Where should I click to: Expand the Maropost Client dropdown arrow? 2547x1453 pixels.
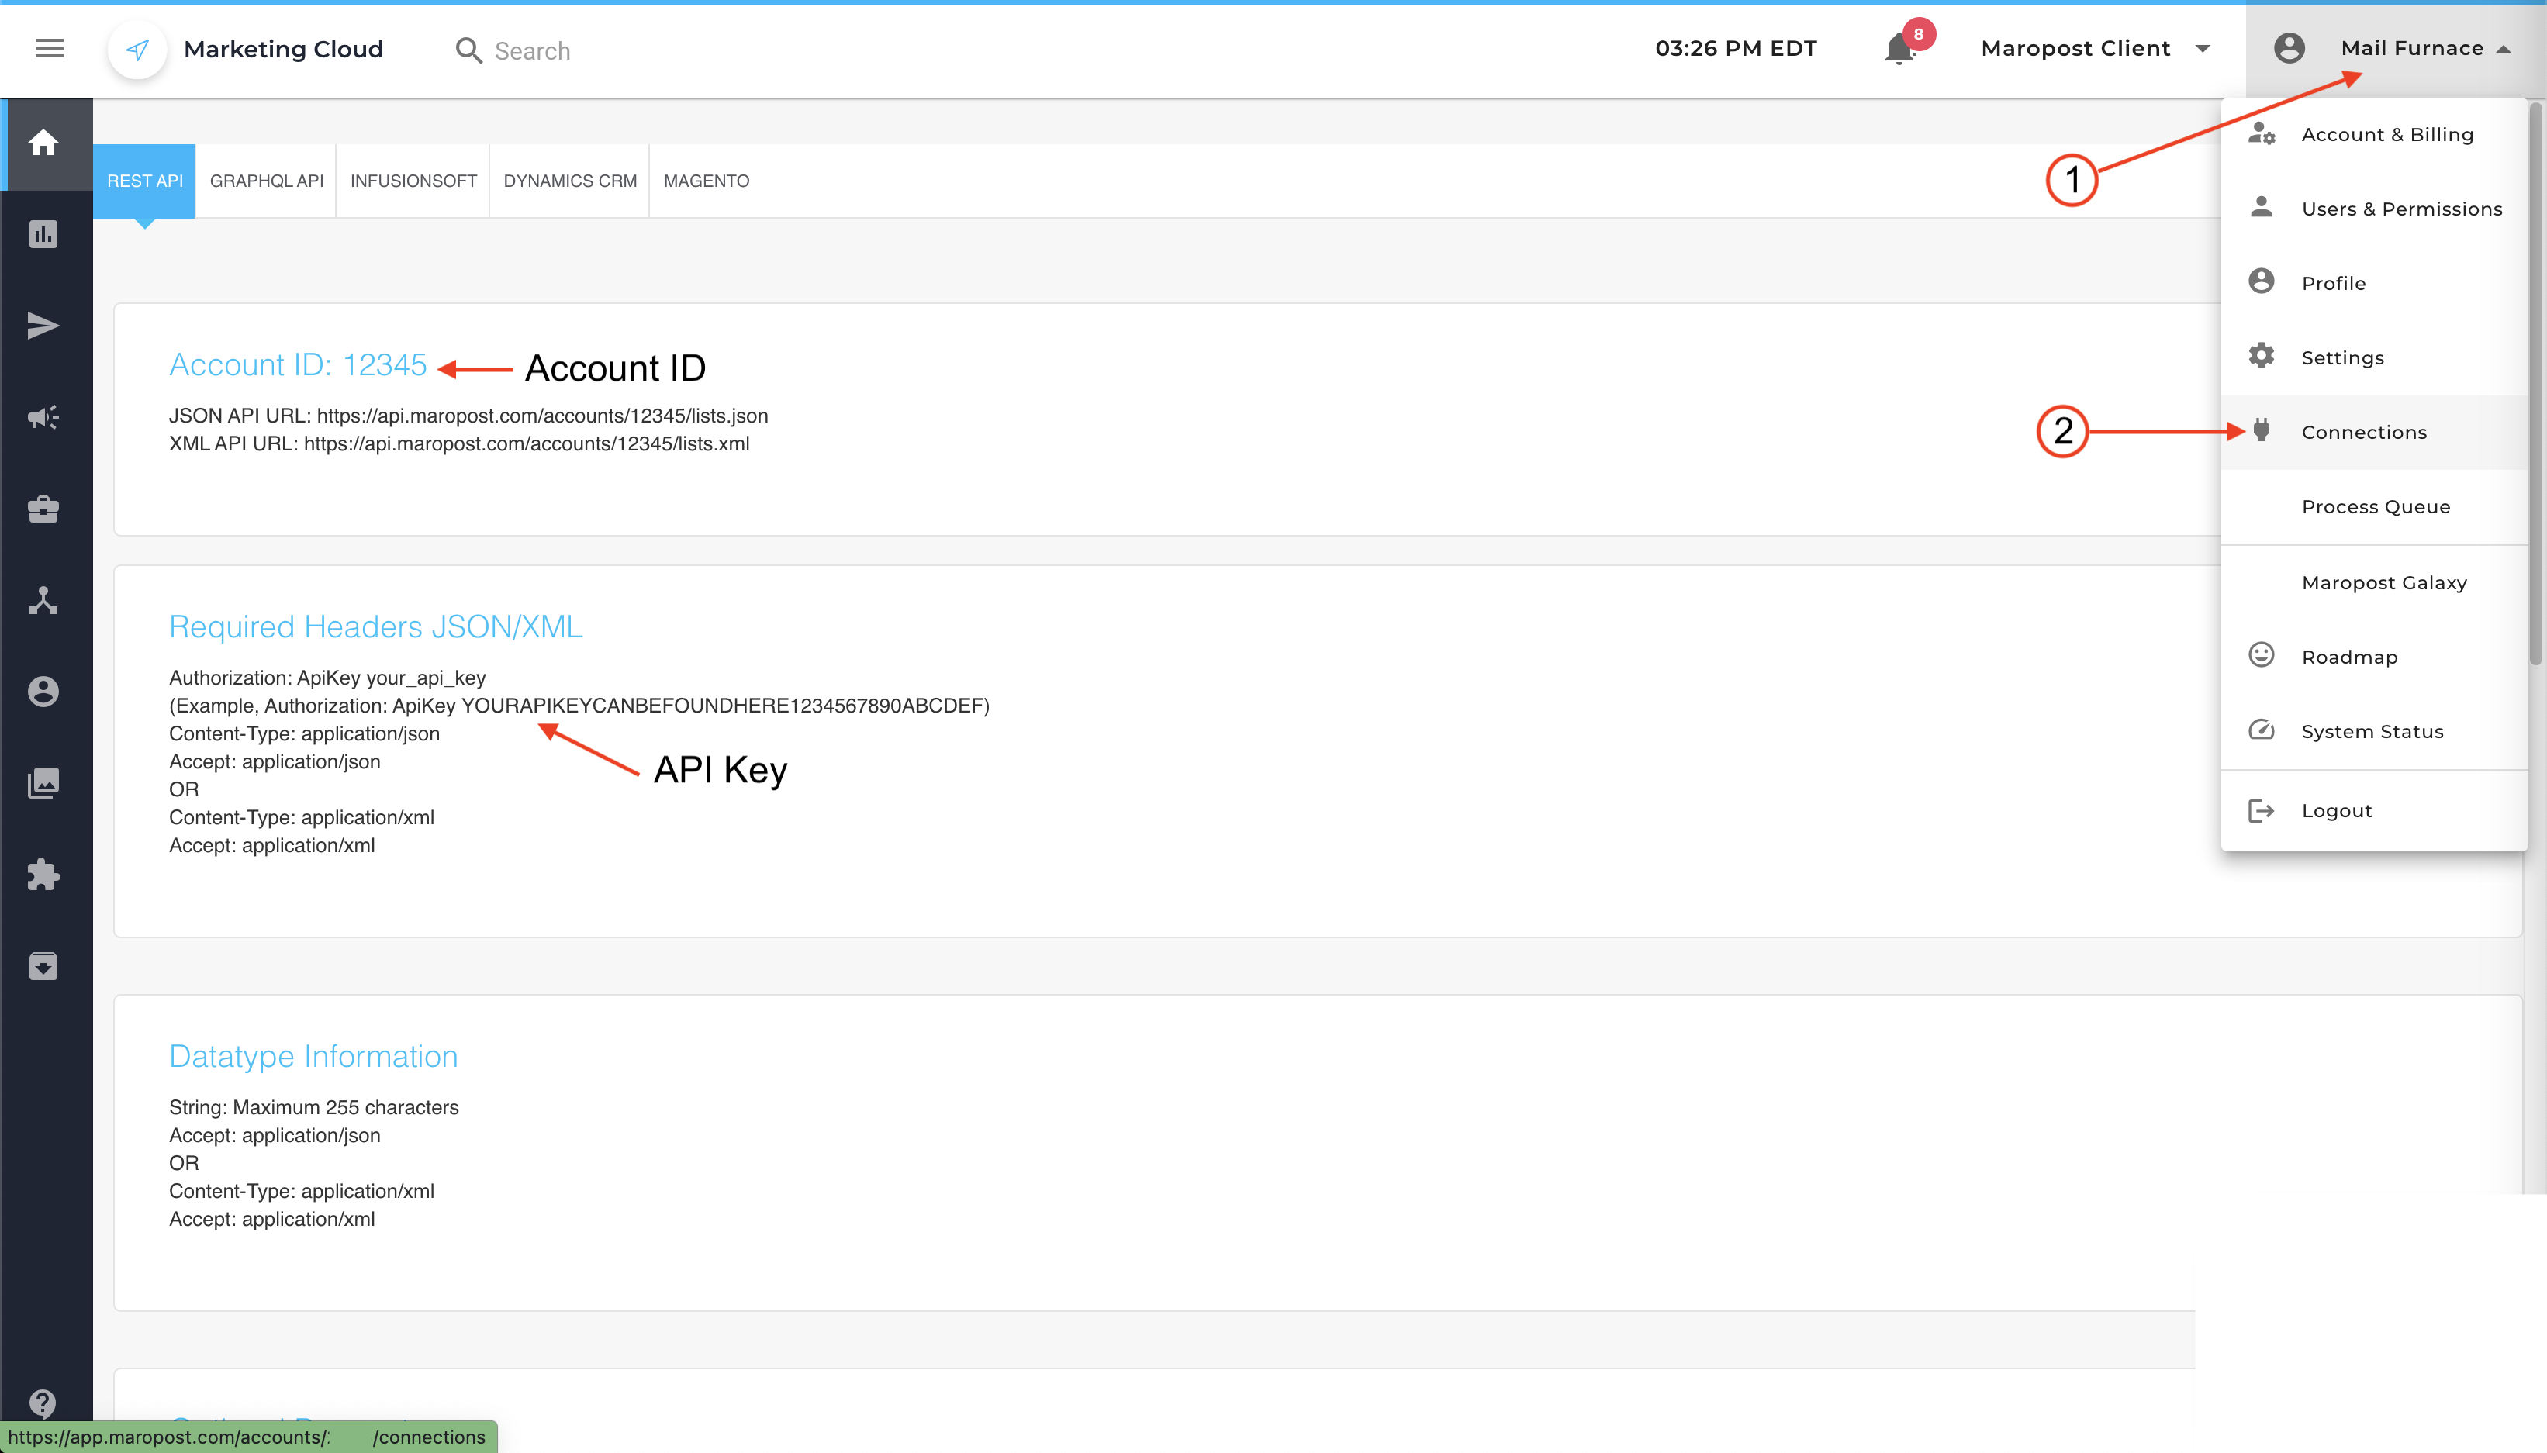[2203, 49]
